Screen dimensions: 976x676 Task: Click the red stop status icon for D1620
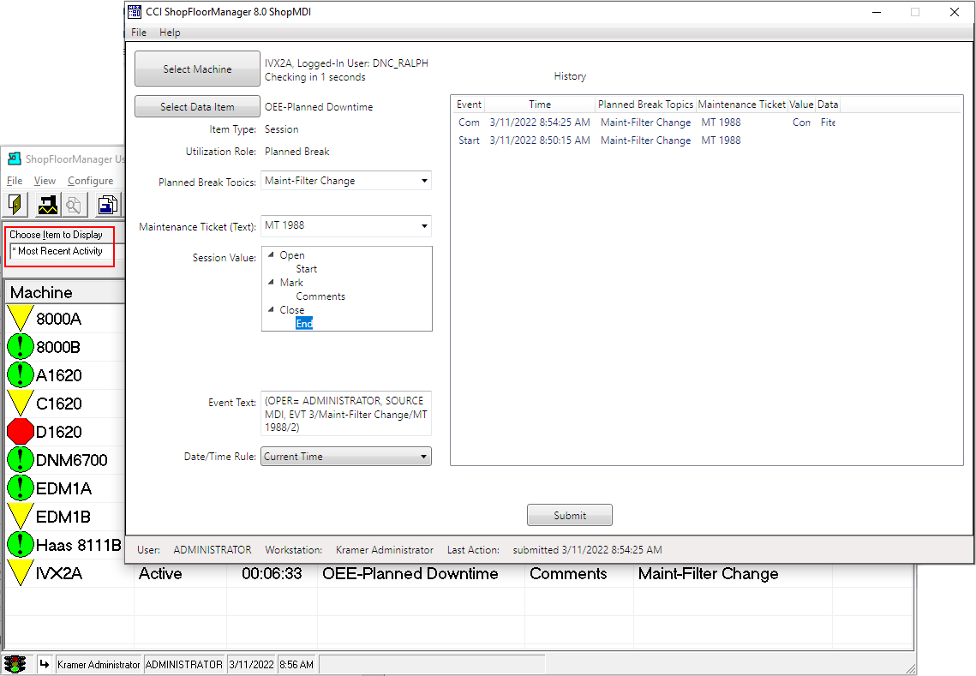[x=20, y=431]
